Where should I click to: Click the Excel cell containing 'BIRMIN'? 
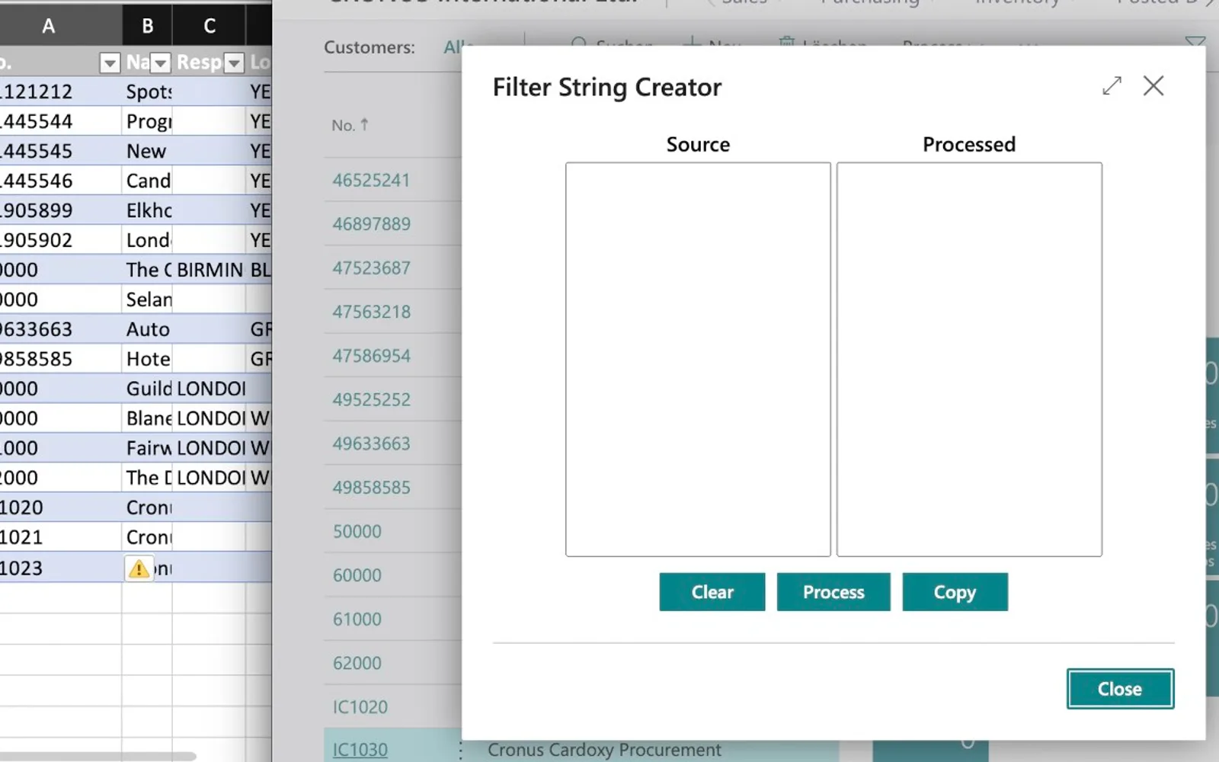210,270
